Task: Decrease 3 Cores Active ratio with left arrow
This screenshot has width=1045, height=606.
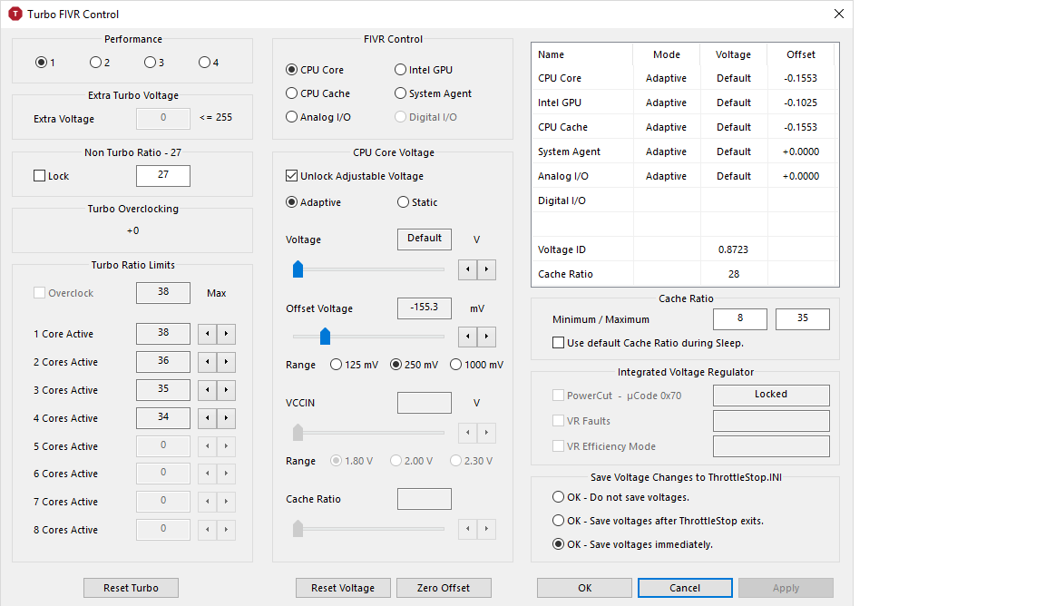Action: (x=207, y=389)
